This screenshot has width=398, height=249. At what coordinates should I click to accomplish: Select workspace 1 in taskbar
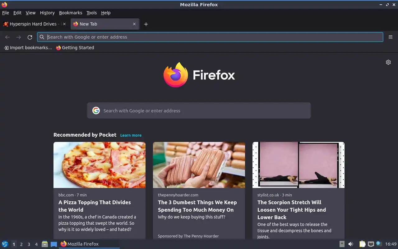(x=14, y=244)
